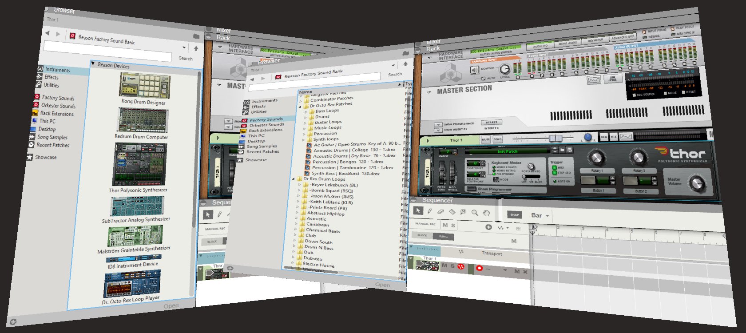This screenshot has width=746, height=333.
Task: Mute the Thor 1 mixer channel
Action: pyautogui.click(x=486, y=139)
